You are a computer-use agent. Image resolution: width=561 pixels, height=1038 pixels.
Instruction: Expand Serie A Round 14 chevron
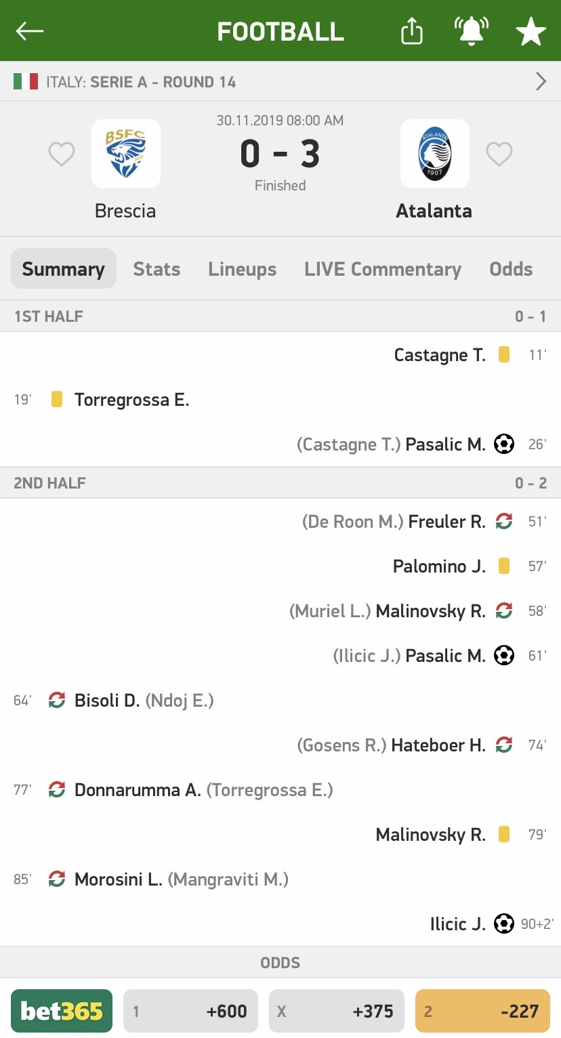[541, 82]
